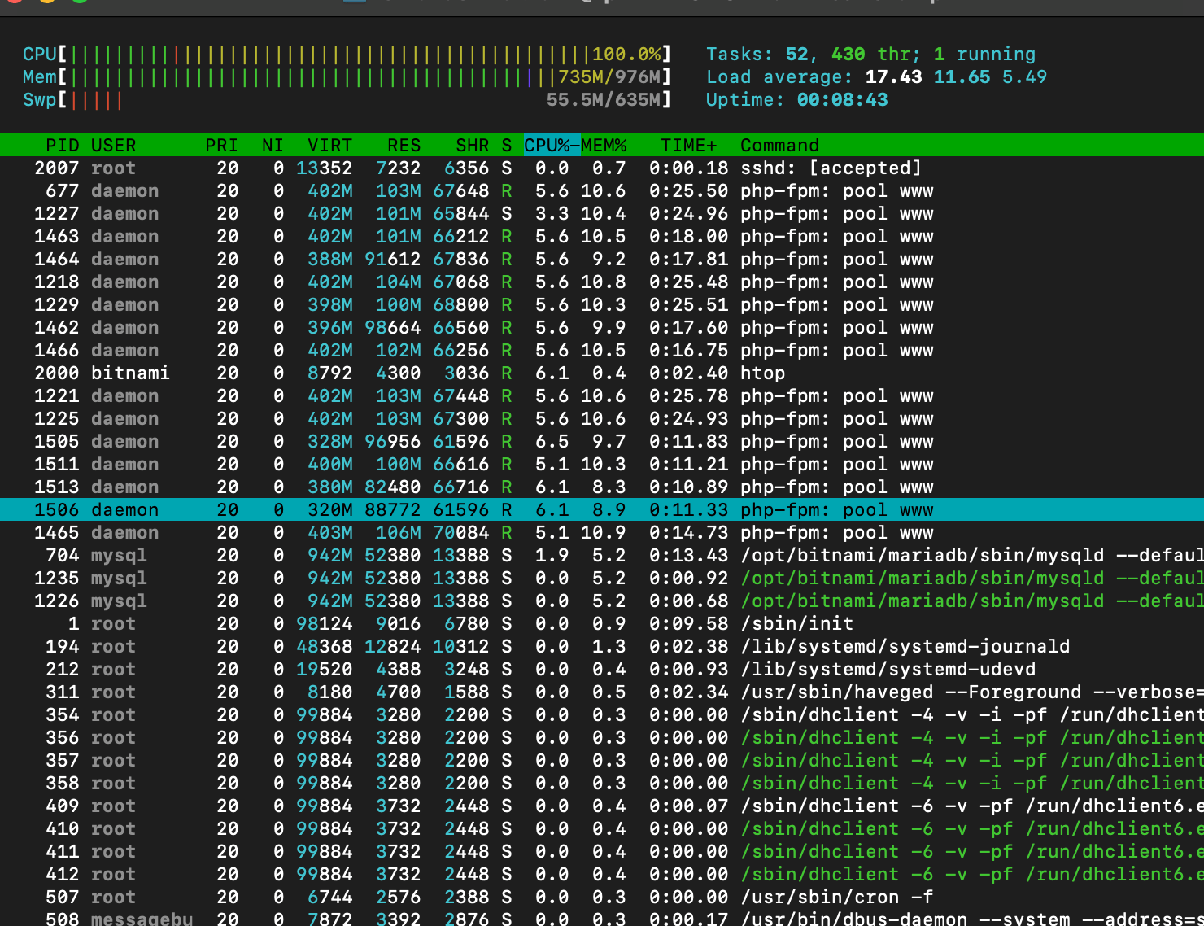This screenshot has width=1204, height=926.
Task: Click the highlighted PID 1506 row
Action: click(x=602, y=509)
